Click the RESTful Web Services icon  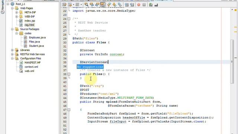click(17, 54)
